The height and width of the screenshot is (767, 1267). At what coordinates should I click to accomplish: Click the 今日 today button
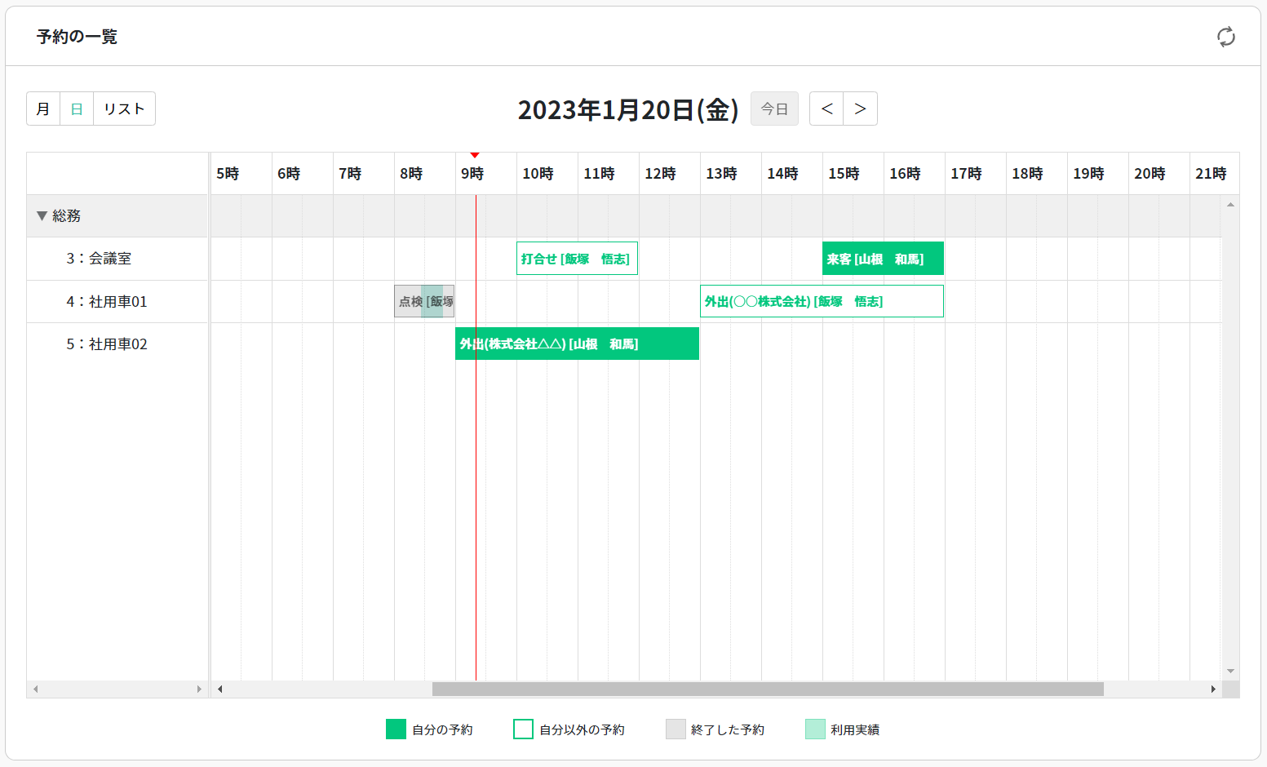774,109
